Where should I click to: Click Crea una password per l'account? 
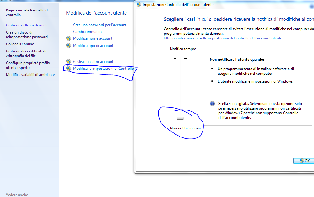(x=100, y=25)
